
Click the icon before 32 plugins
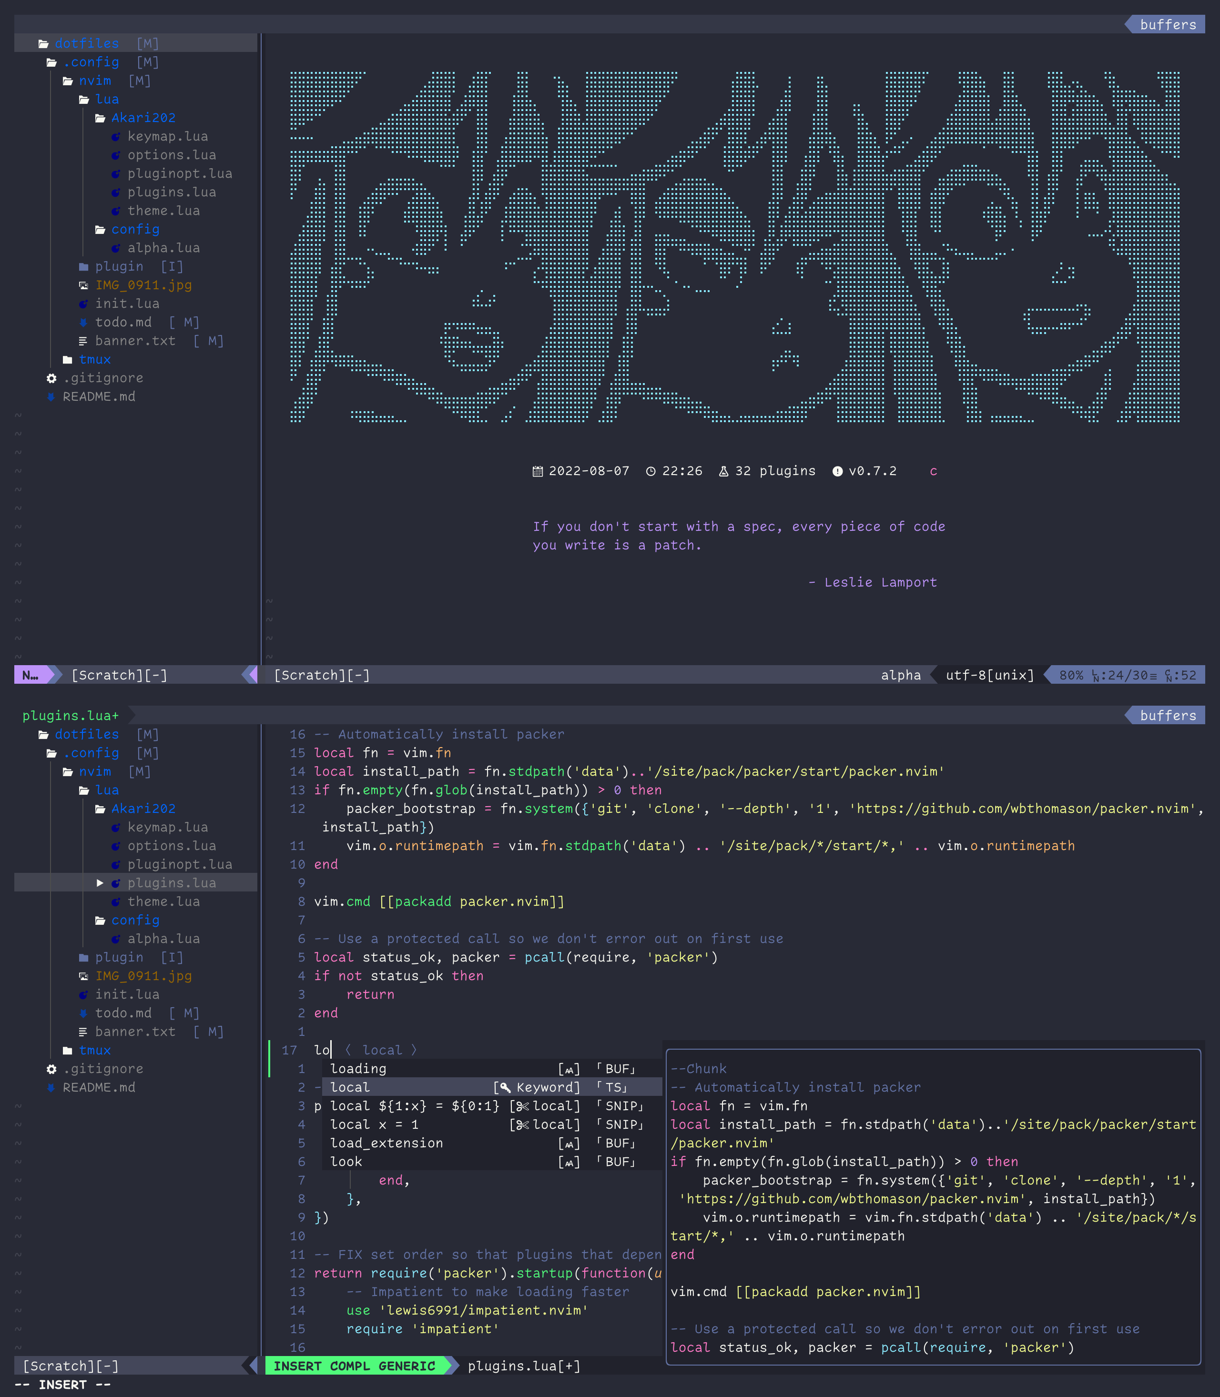point(724,471)
